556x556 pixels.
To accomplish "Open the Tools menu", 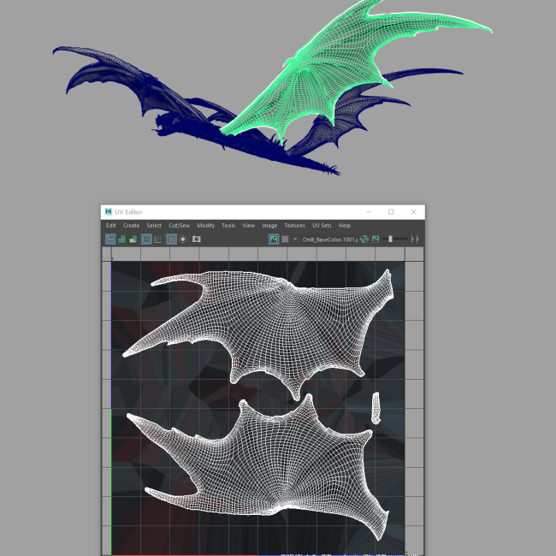I will 228,226.
